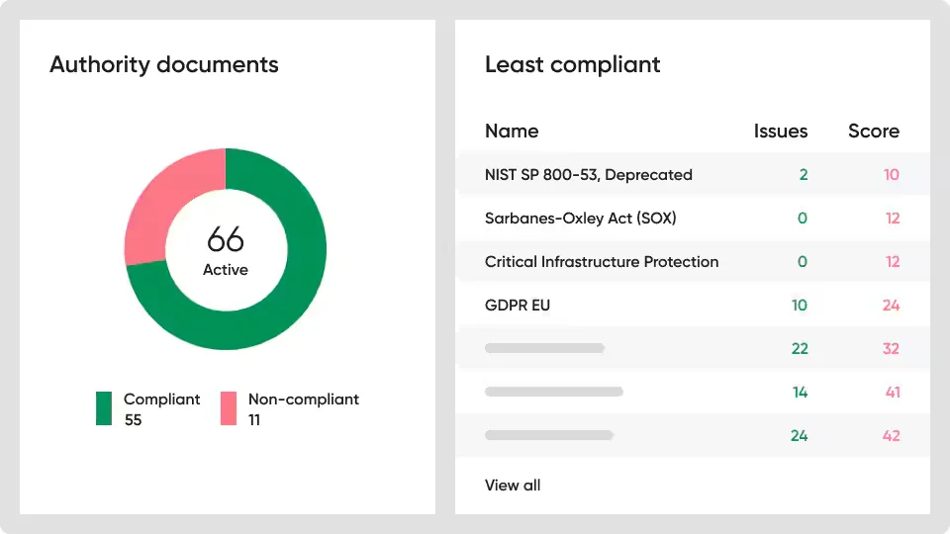Click the Non-compliant 11 legend label
Image resolution: width=950 pixels, height=534 pixels.
(304, 409)
